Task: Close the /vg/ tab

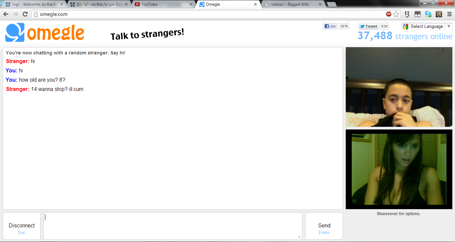Action: (x=61, y=4)
